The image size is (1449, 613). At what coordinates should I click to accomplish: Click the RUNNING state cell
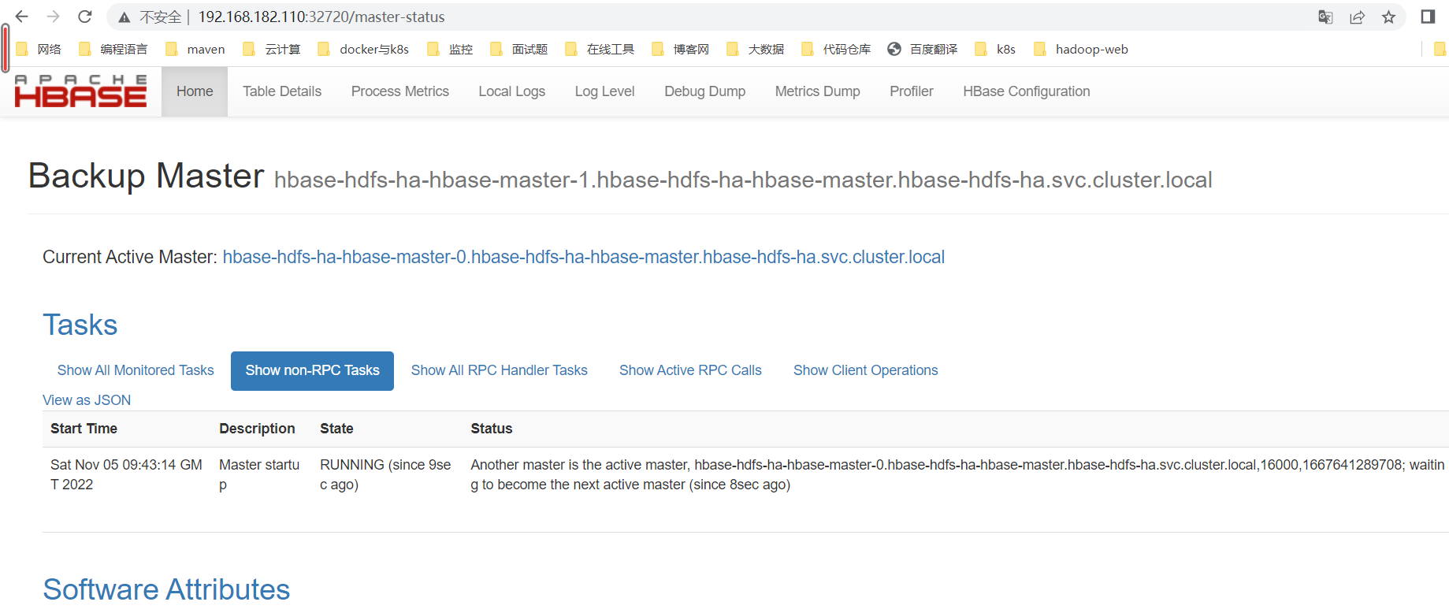coord(385,474)
